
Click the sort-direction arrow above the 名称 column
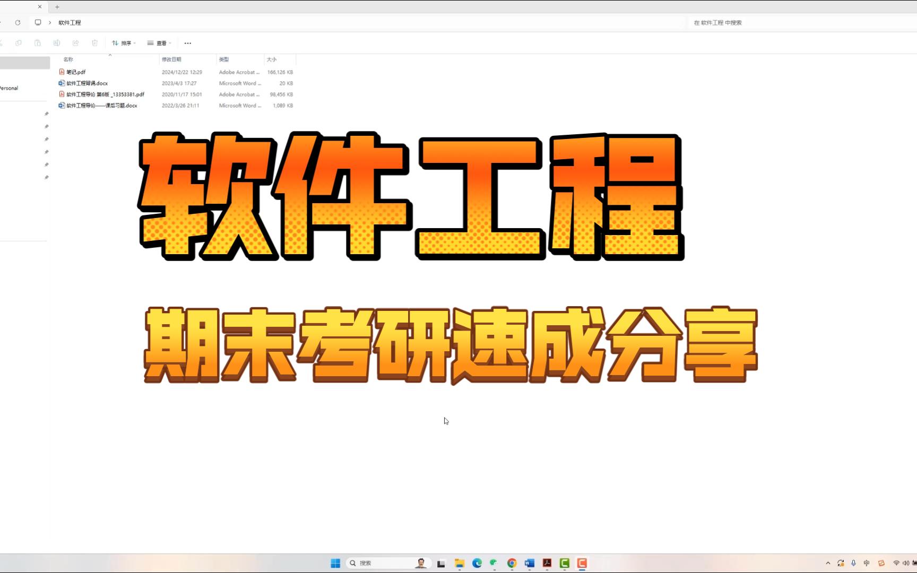point(110,55)
